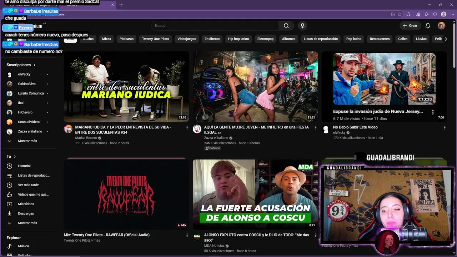Select the Álbumes filter chip
457x257 pixels.
point(288,39)
